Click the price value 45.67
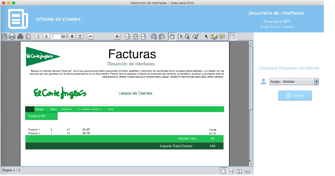Viewport: 335px width, 176px height. [x=86, y=130]
